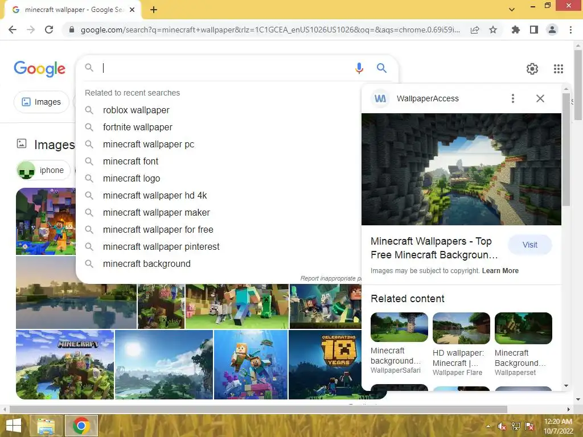Click the browser forward arrow

pos(31,30)
